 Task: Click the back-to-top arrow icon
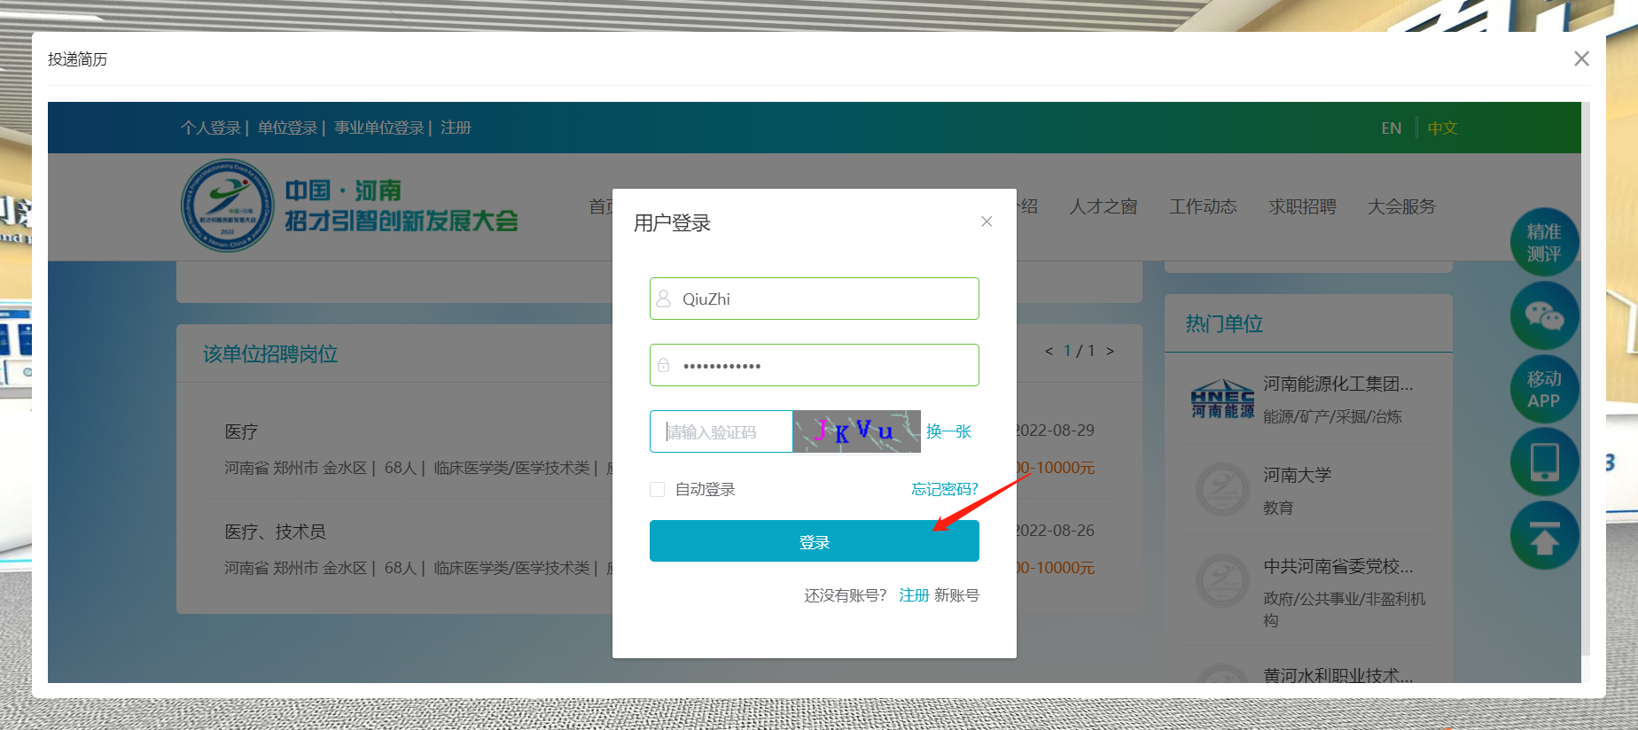[1544, 536]
